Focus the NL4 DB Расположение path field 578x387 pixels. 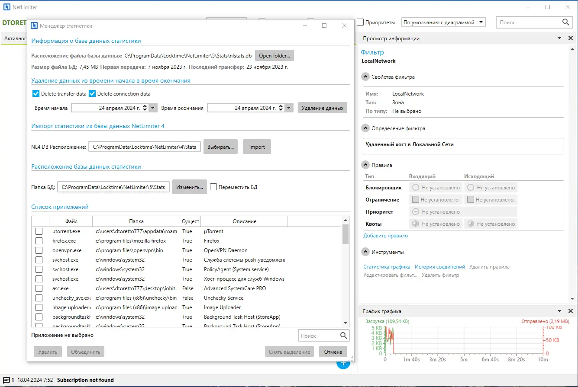[145, 147]
